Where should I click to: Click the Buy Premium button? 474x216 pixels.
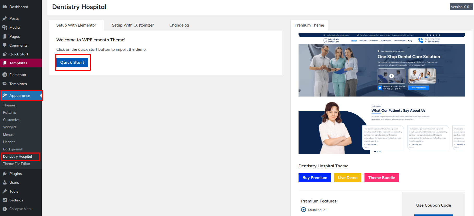315,178
